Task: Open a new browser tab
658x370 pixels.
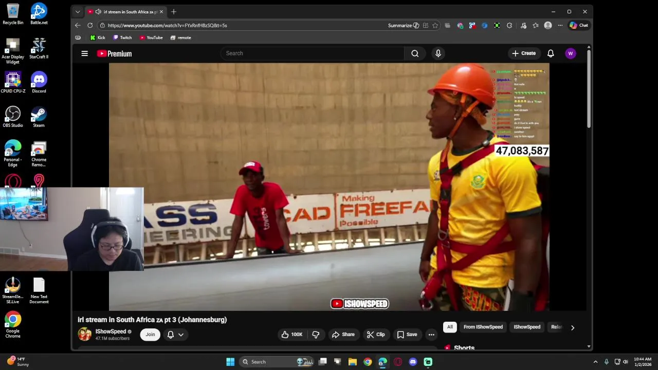Action: (174, 11)
